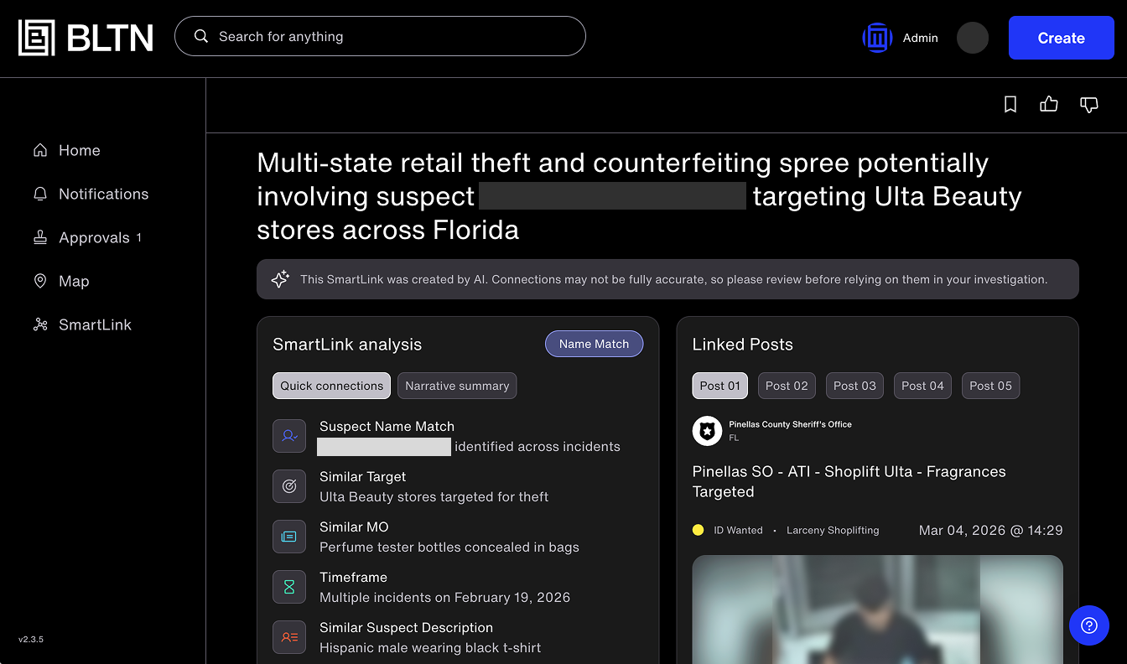
Task: Click the BLTN wordmark
Action: tap(109, 38)
